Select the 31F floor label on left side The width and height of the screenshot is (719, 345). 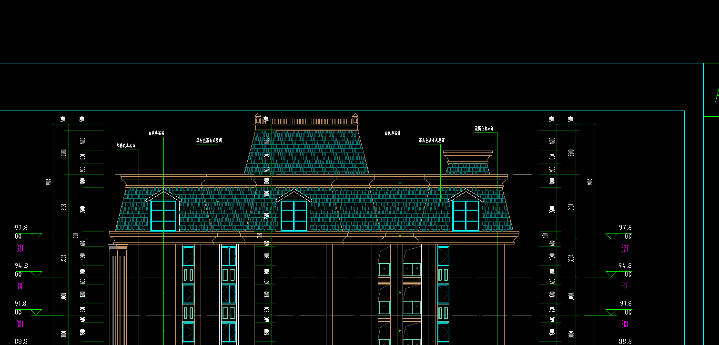click(20, 286)
